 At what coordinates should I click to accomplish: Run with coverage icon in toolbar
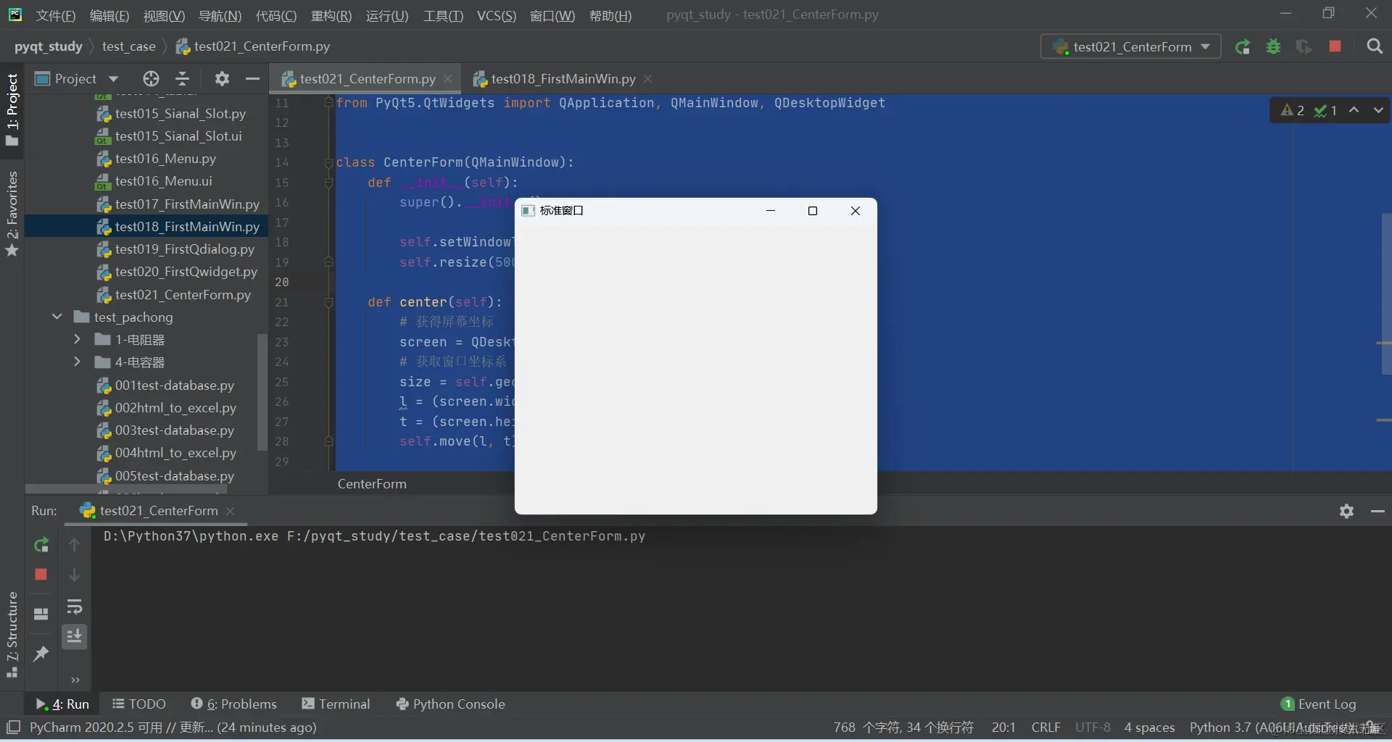coord(1304,47)
